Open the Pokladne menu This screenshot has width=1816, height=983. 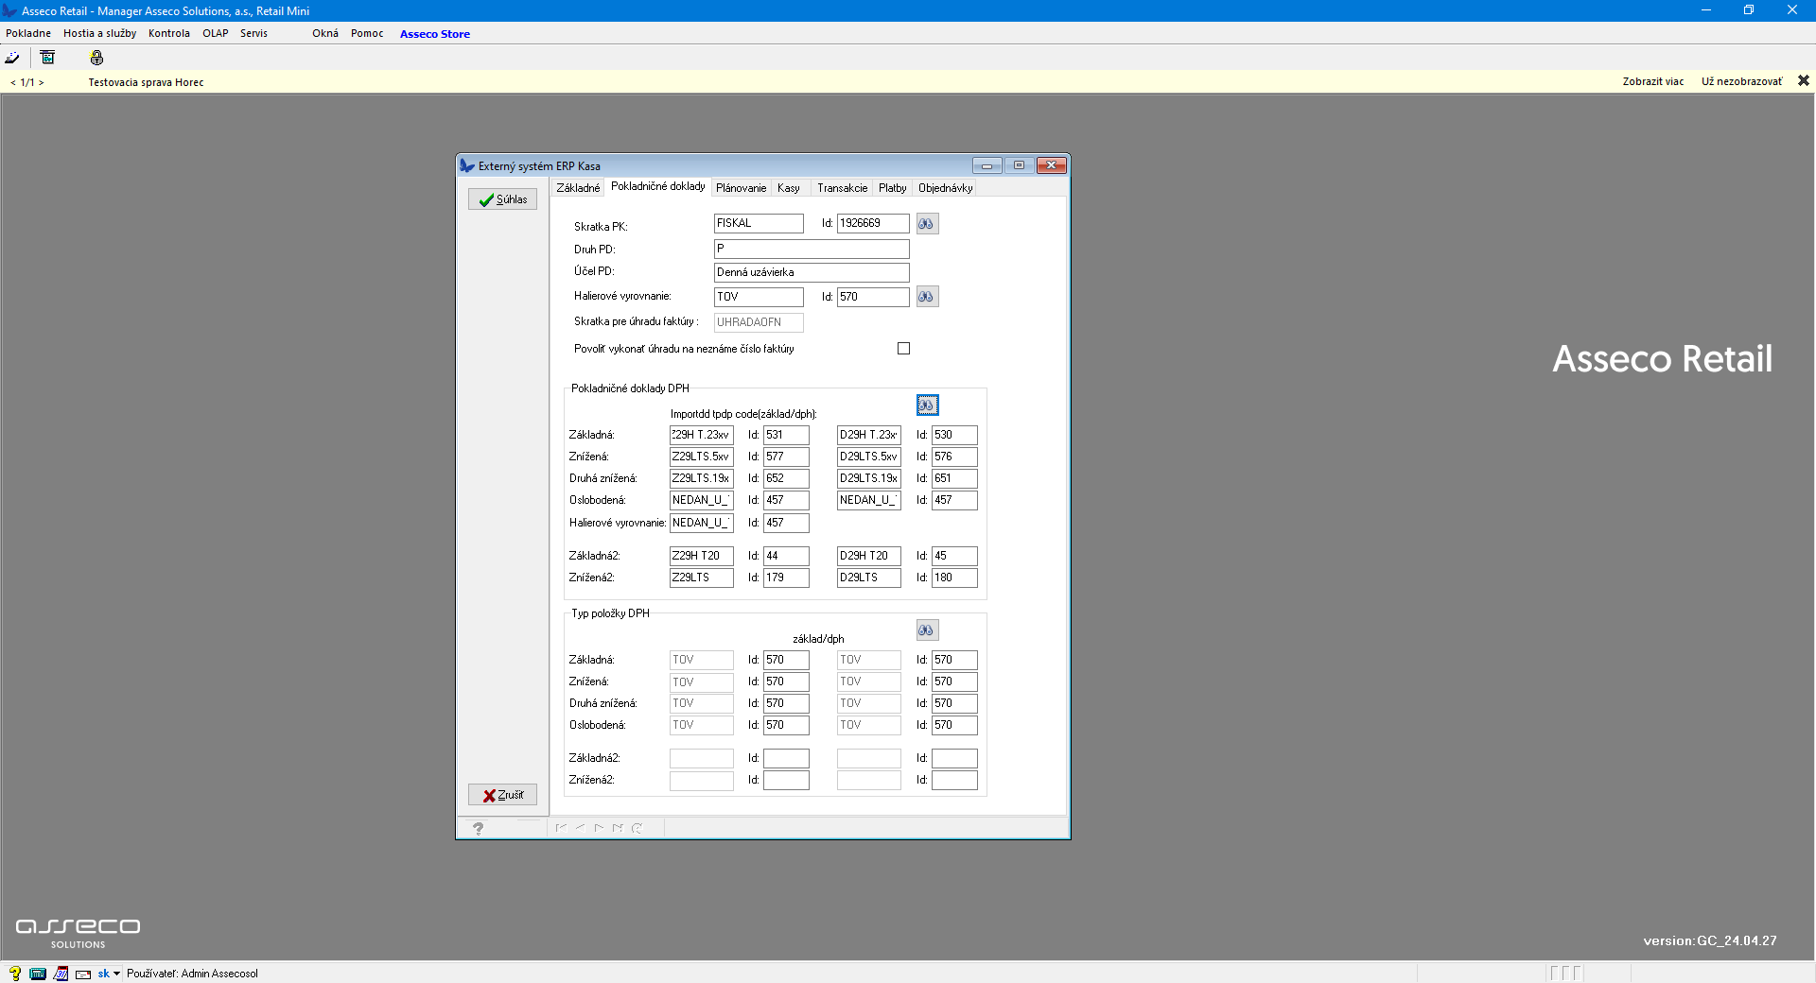pyautogui.click(x=28, y=33)
